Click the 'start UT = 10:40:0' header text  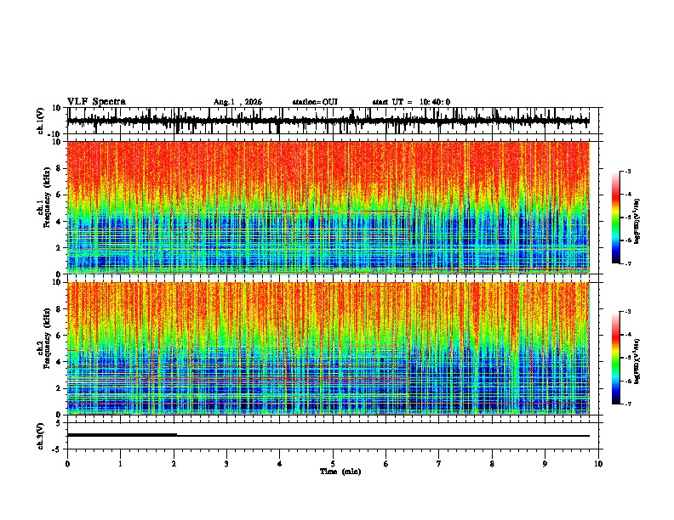click(x=411, y=102)
